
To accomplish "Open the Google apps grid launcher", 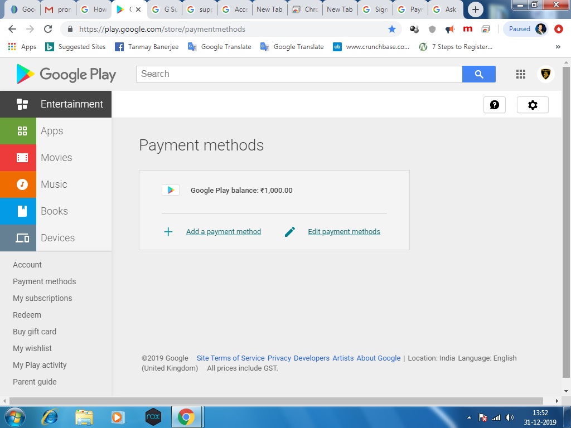I will click(x=520, y=74).
